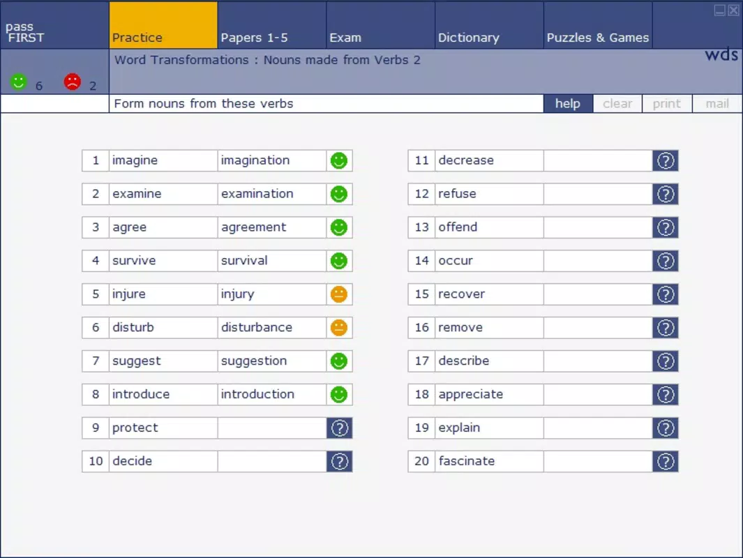This screenshot has width=743, height=558.
Task: Click the answer field for refuse
Action: click(598, 194)
